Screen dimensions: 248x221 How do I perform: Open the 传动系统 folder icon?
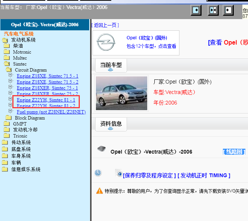coord(5,142)
